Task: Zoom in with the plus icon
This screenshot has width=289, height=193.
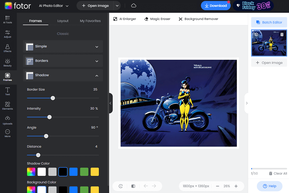Action: 236,186
